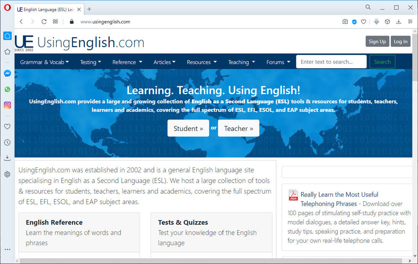Click the Log In button
This screenshot has height=264, width=418.
click(400, 41)
